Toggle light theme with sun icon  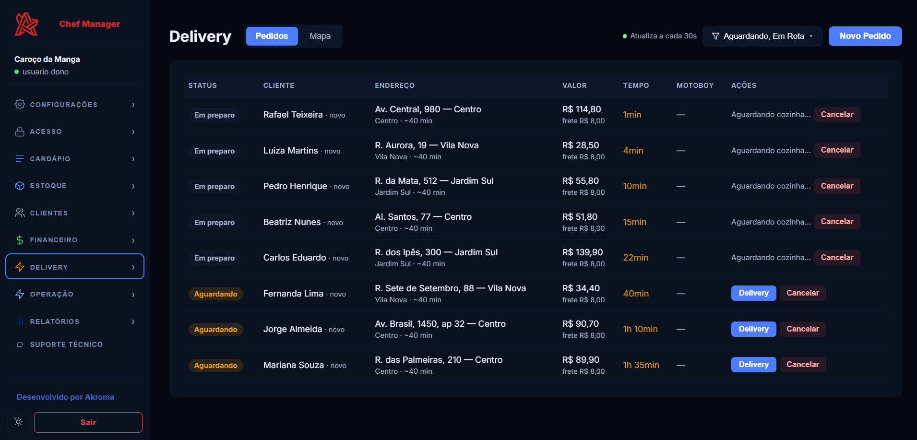pyautogui.click(x=18, y=422)
